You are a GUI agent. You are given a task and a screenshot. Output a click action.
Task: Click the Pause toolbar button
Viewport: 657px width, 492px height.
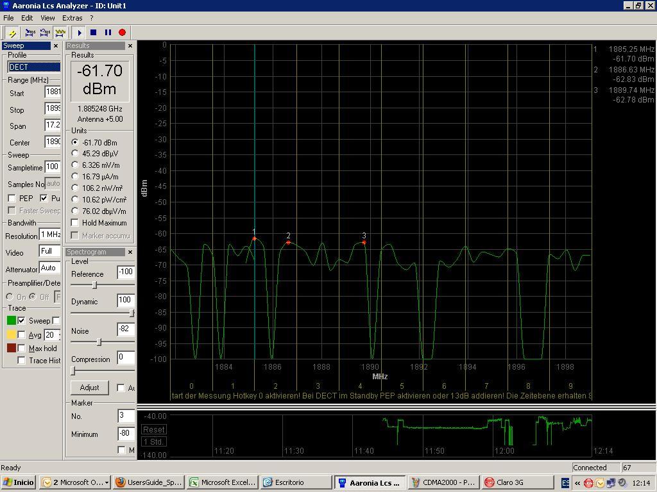coord(108,33)
